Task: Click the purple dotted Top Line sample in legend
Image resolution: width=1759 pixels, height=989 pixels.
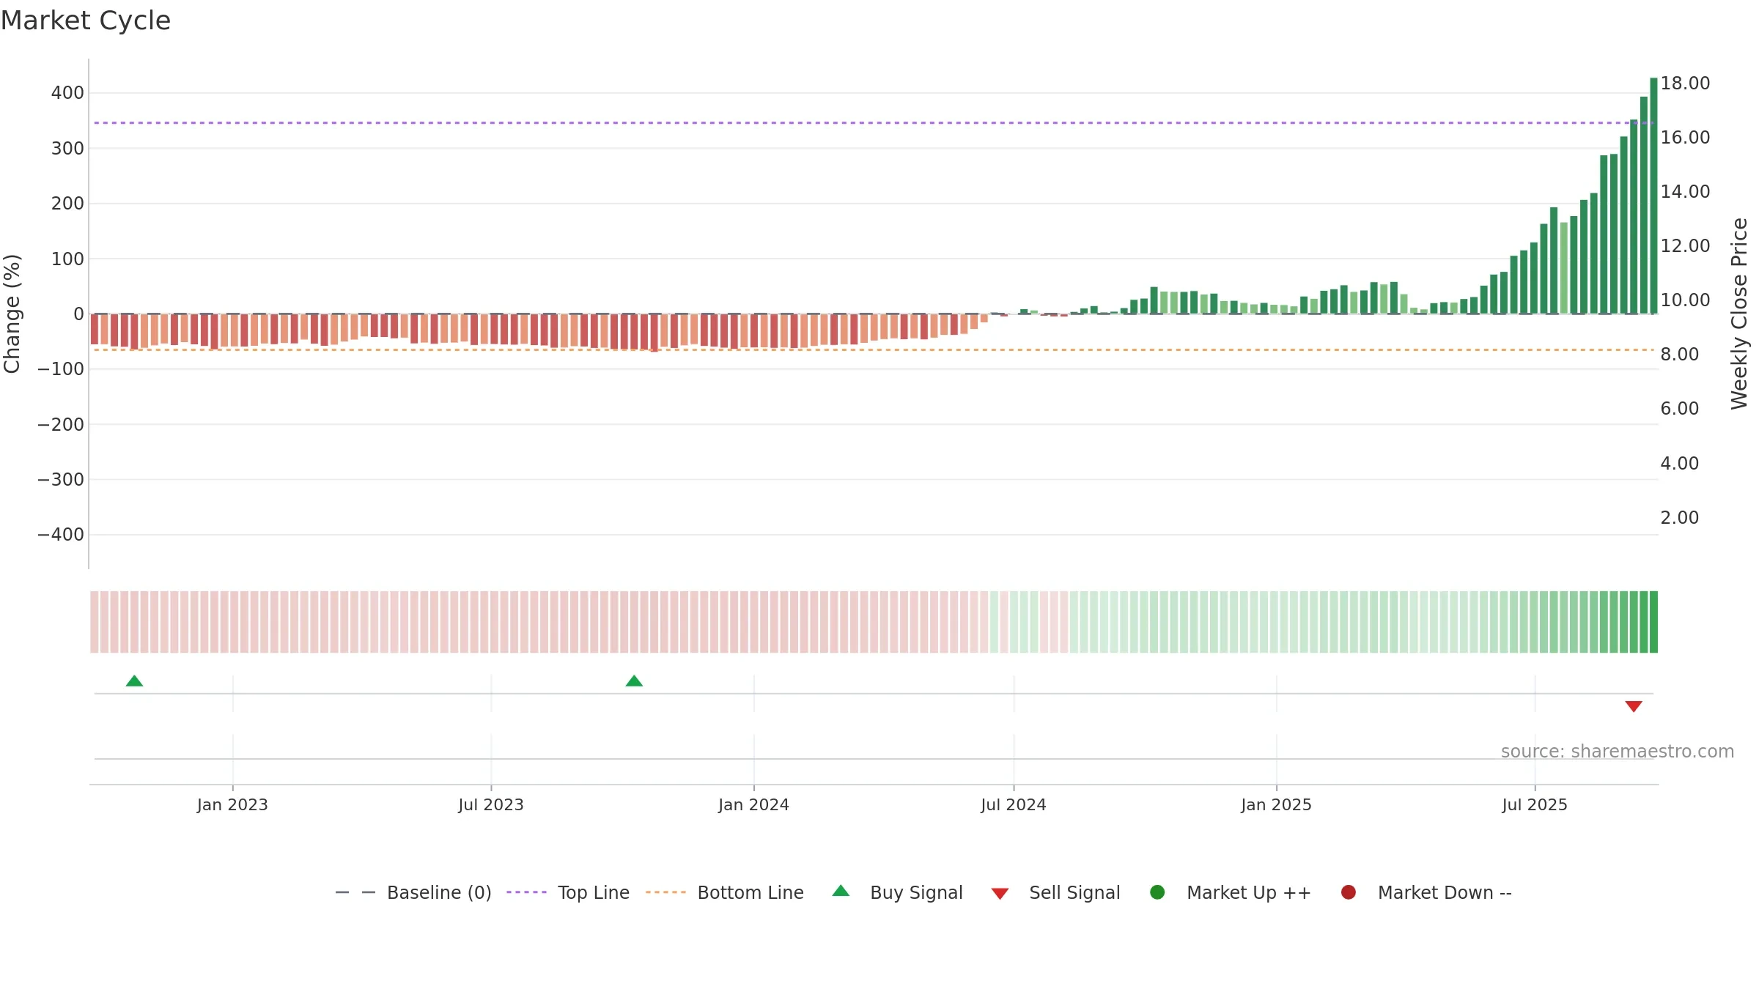Action: pyautogui.click(x=526, y=892)
